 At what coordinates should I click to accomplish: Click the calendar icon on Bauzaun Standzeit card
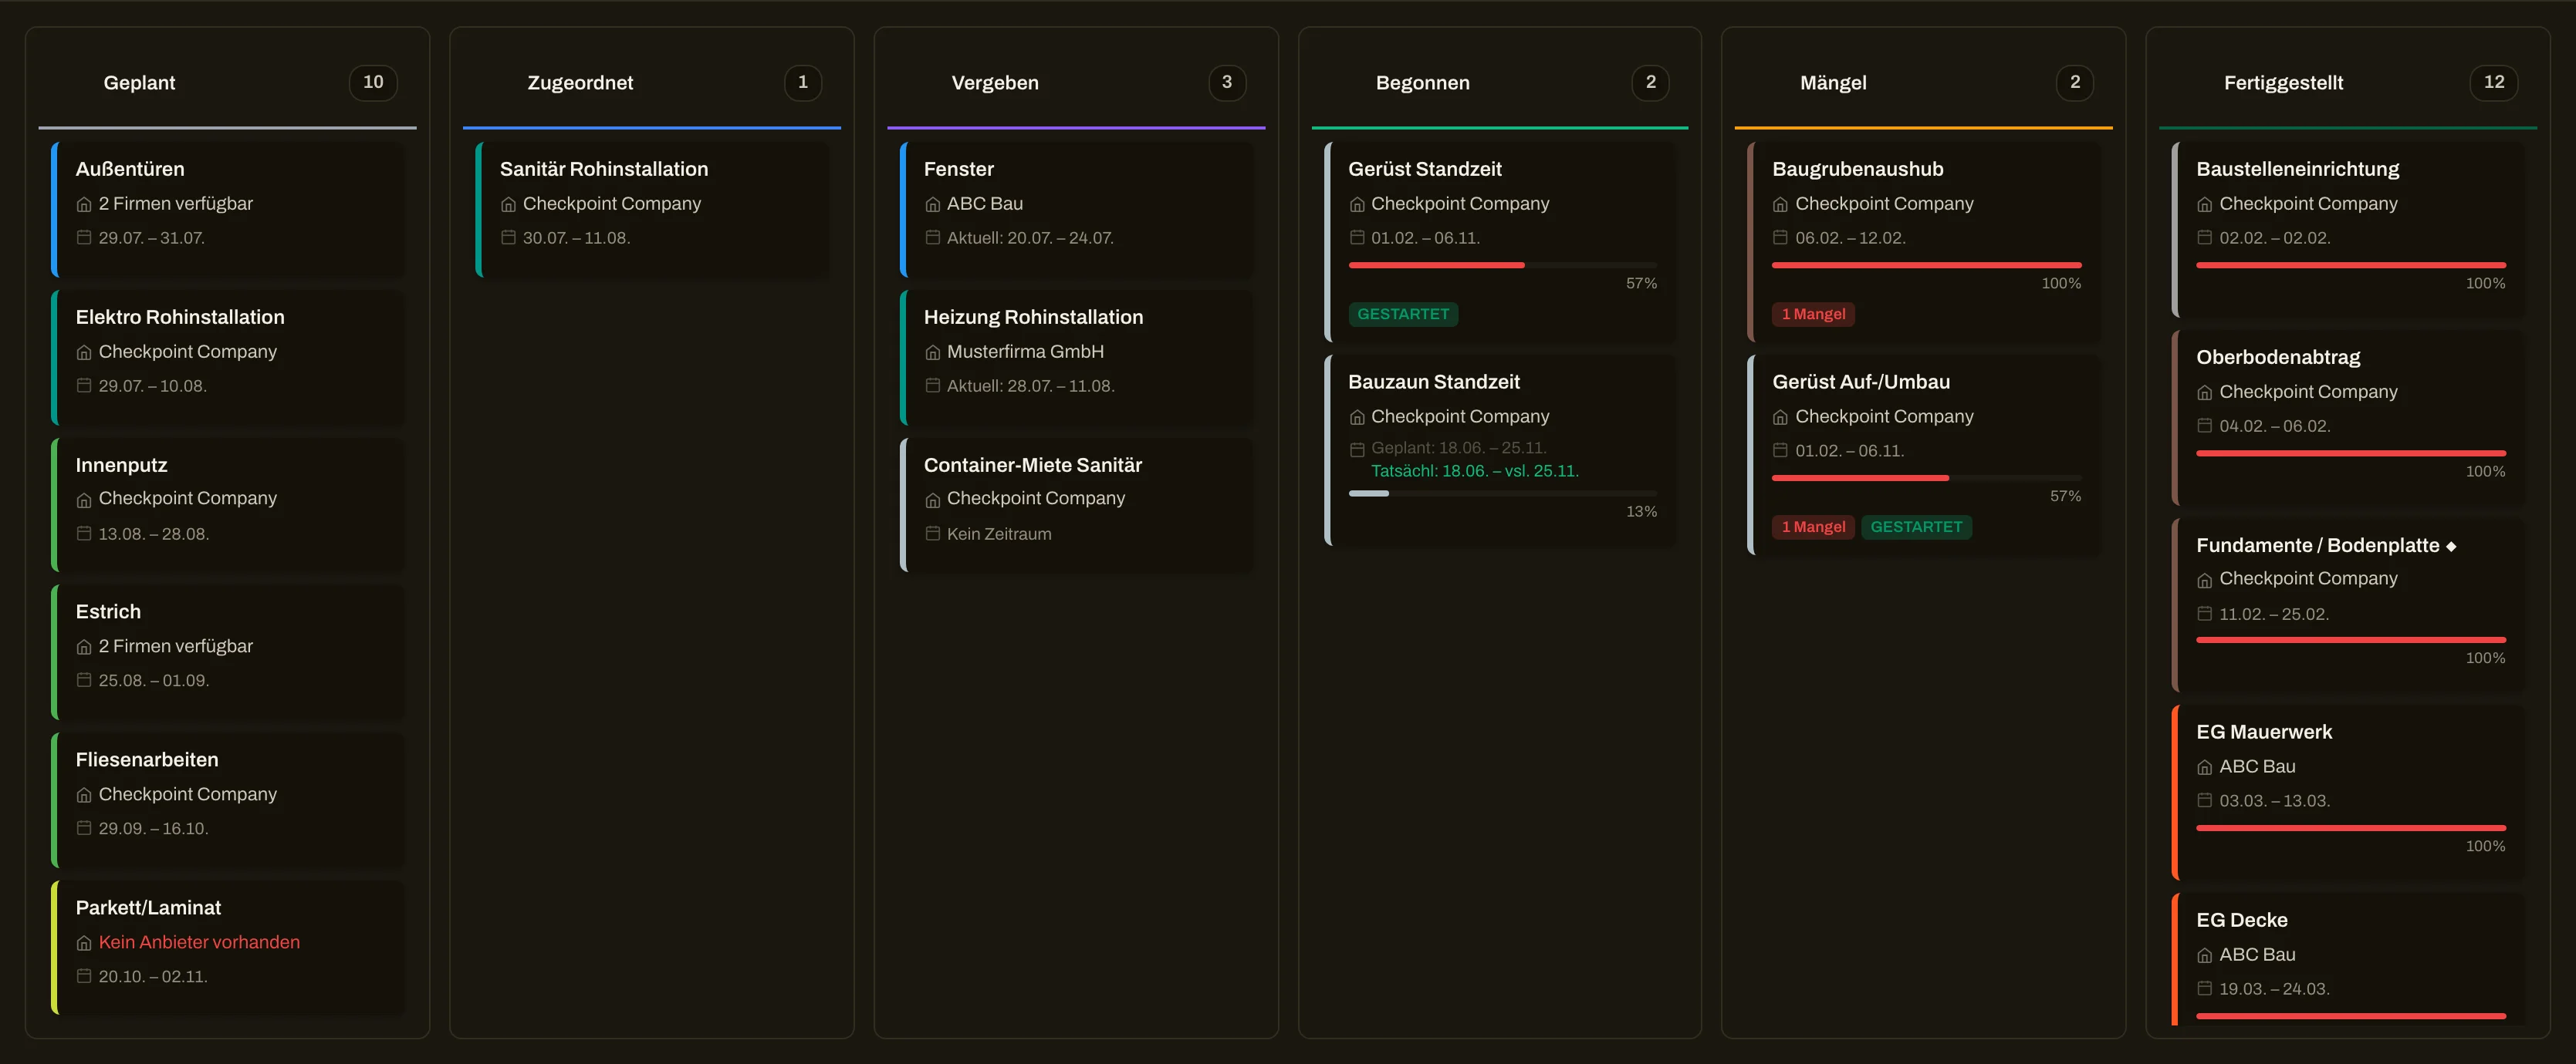pyautogui.click(x=1356, y=449)
